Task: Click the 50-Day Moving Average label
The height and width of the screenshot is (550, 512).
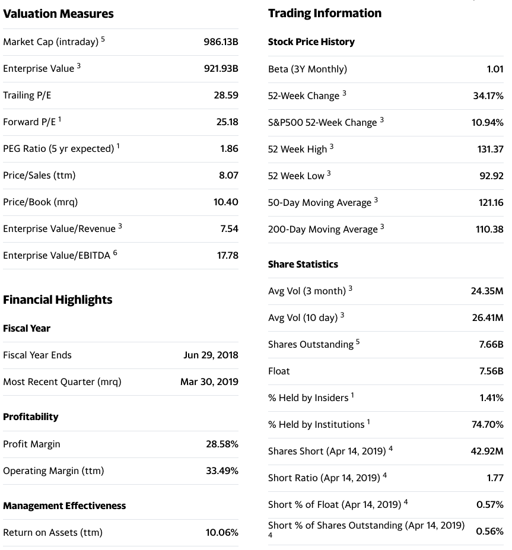Action: 319,202
